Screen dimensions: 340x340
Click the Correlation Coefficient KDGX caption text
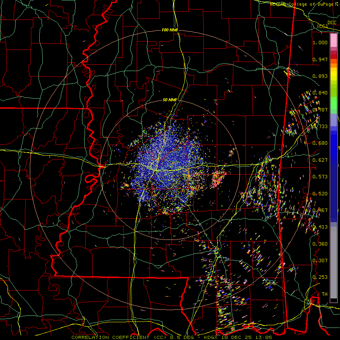coord(172,337)
